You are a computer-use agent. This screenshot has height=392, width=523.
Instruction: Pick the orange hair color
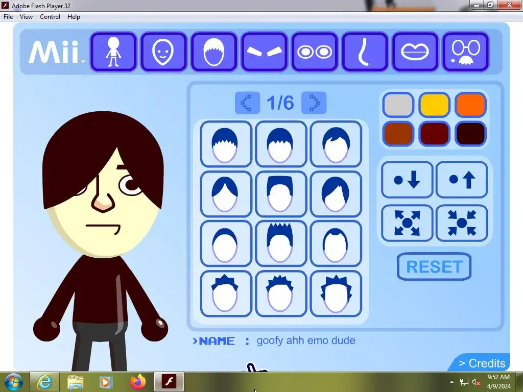[470, 105]
